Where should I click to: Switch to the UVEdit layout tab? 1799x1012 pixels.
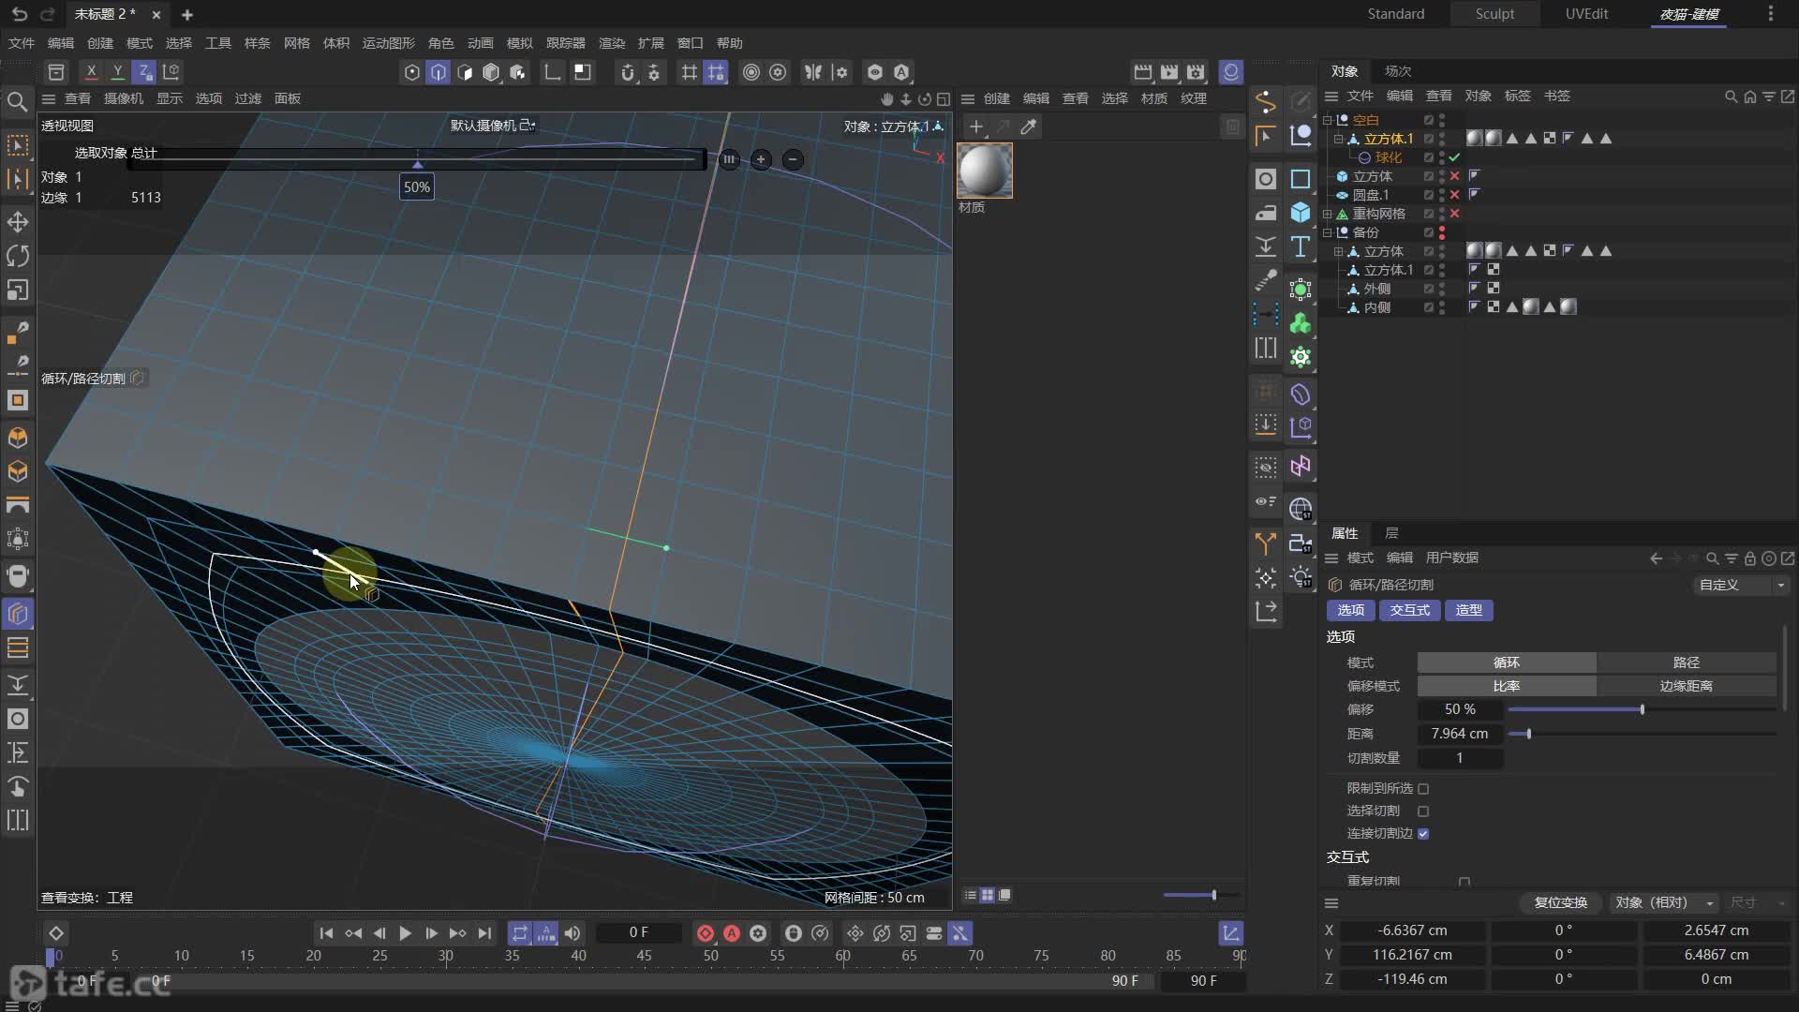[1586, 14]
